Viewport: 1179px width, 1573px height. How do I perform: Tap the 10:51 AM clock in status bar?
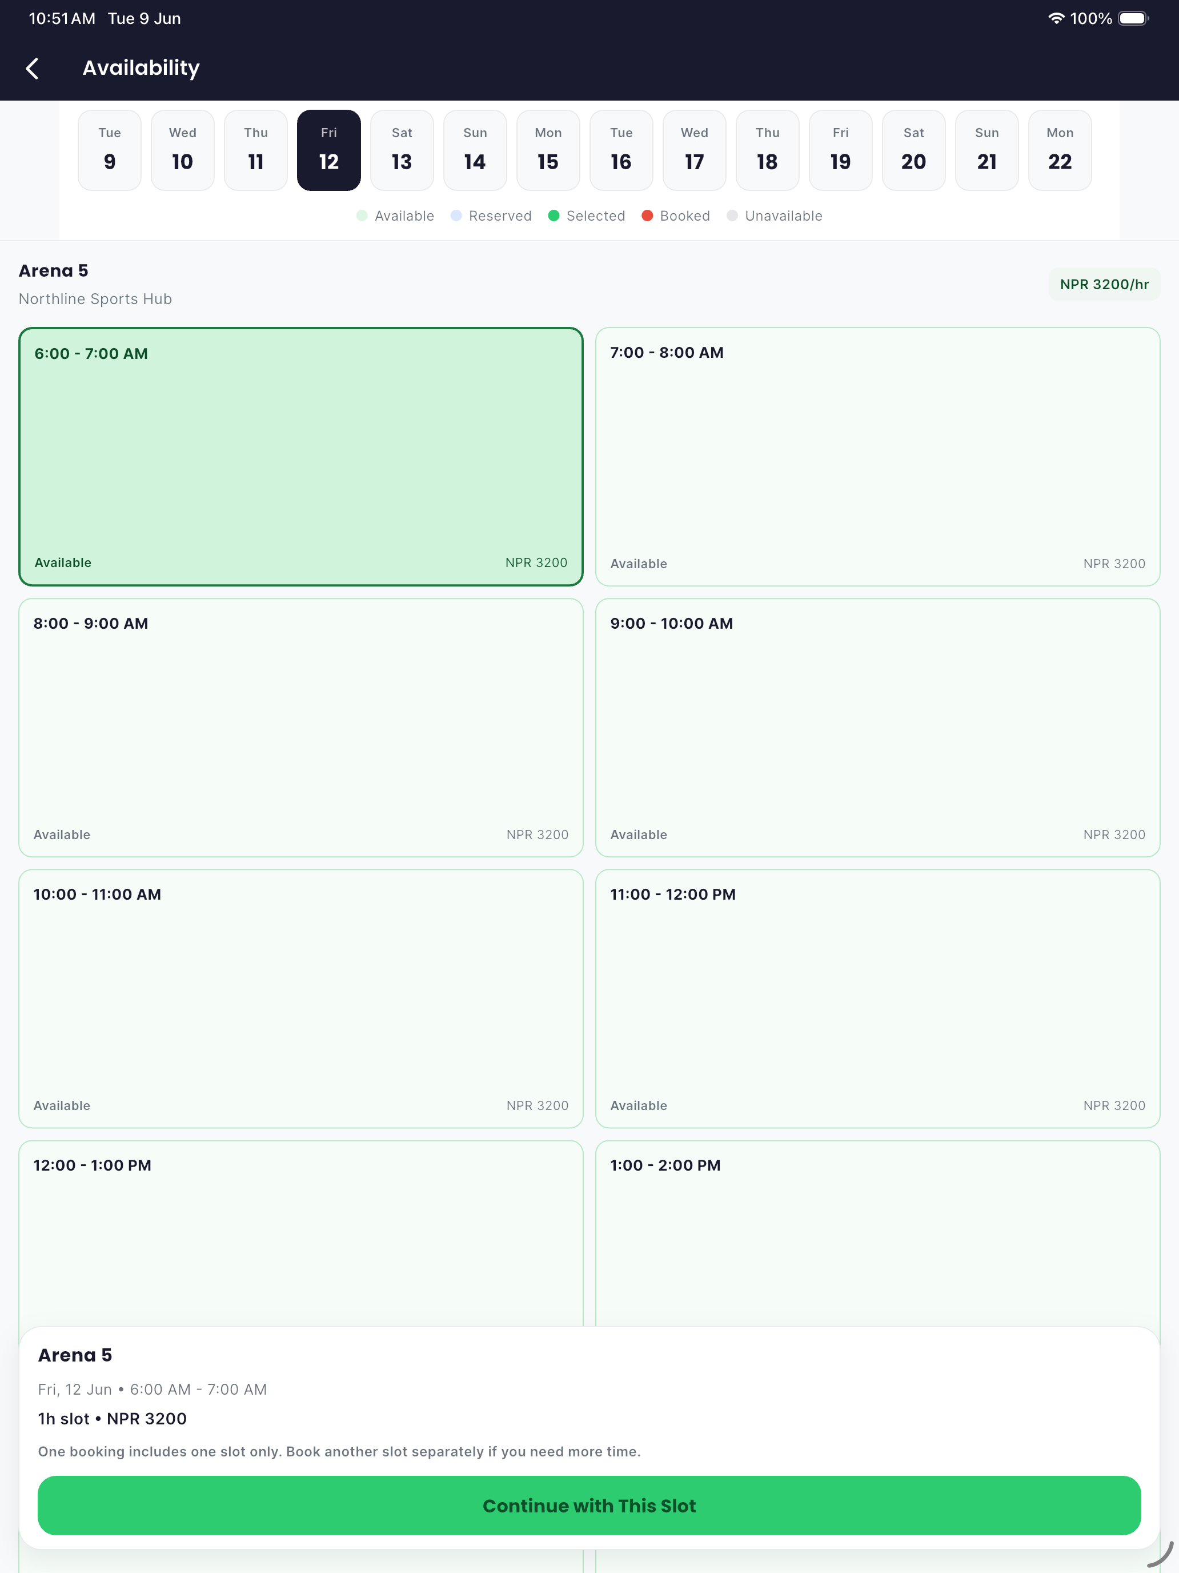point(62,18)
